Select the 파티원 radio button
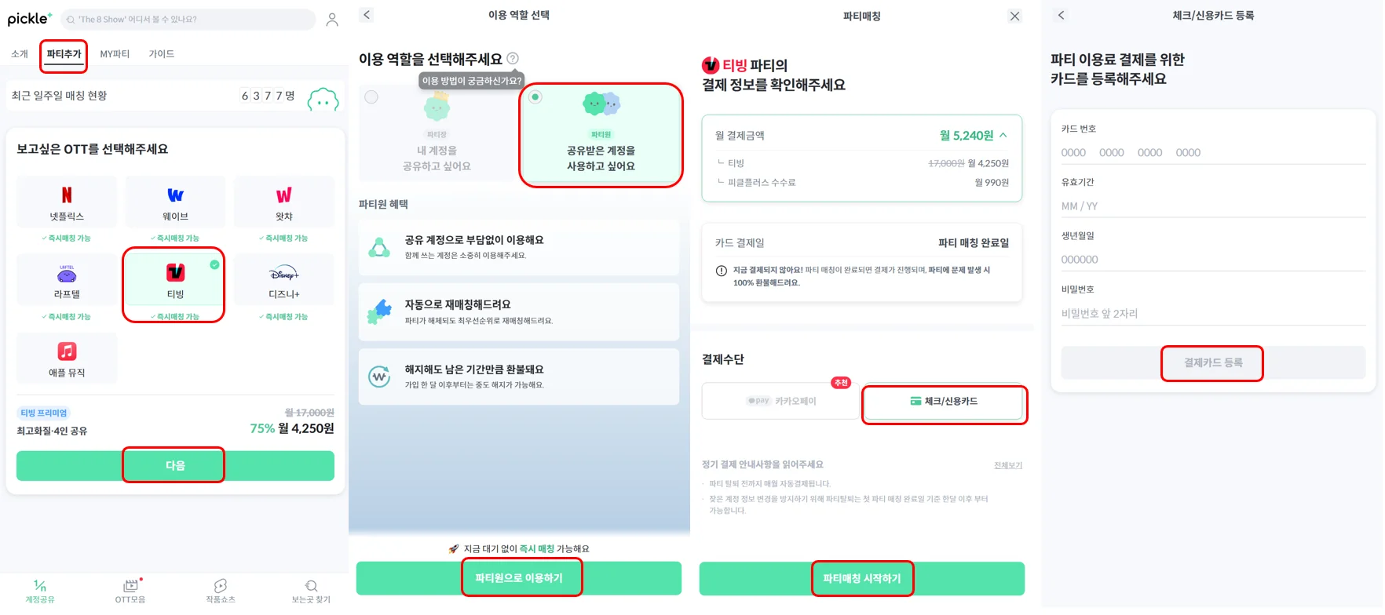The width and height of the screenshot is (1385, 615). coord(535,97)
